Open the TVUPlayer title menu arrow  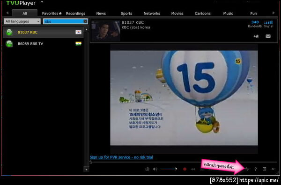[42, 2]
